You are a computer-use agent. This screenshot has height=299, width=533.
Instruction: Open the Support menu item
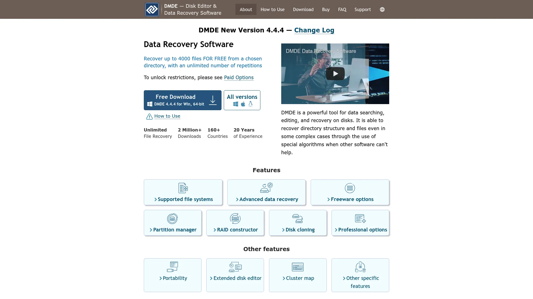pyautogui.click(x=363, y=9)
